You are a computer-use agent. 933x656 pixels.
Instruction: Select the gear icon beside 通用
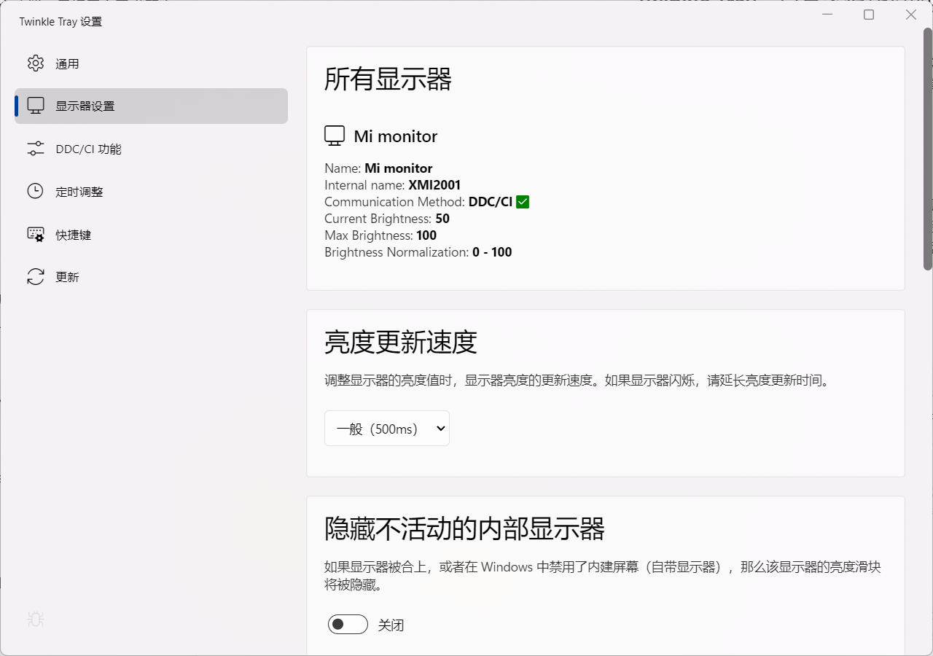(35, 63)
